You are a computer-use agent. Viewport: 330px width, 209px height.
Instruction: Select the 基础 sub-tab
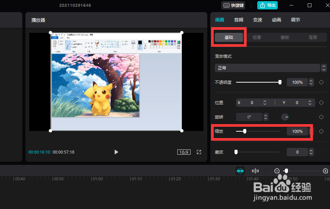pos(229,37)
